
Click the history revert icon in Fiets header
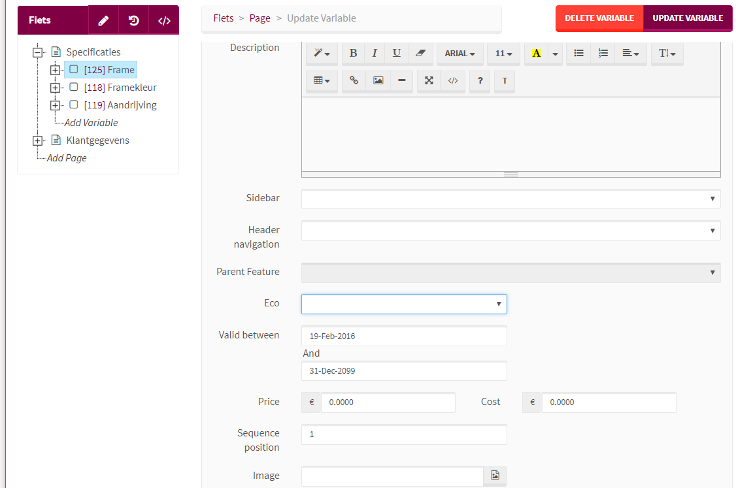click(133, 20)
